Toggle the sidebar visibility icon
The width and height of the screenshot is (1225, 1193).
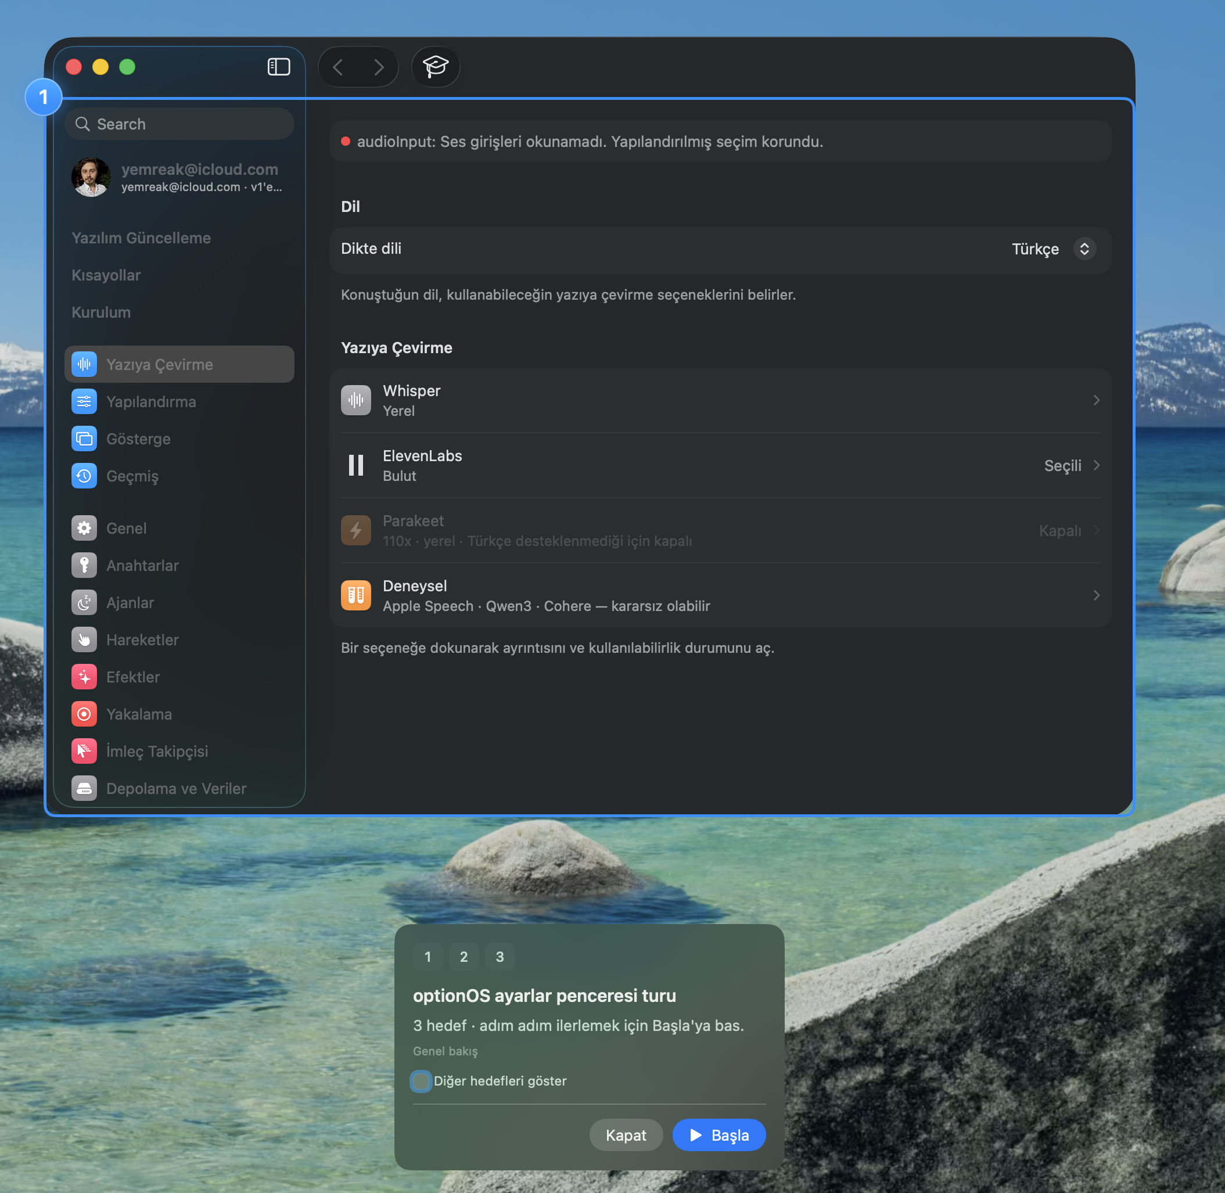(x=278, y=66)
